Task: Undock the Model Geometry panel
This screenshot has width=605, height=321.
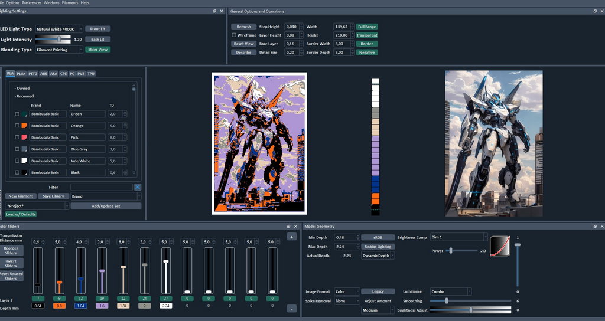Action: pos(595,226)
